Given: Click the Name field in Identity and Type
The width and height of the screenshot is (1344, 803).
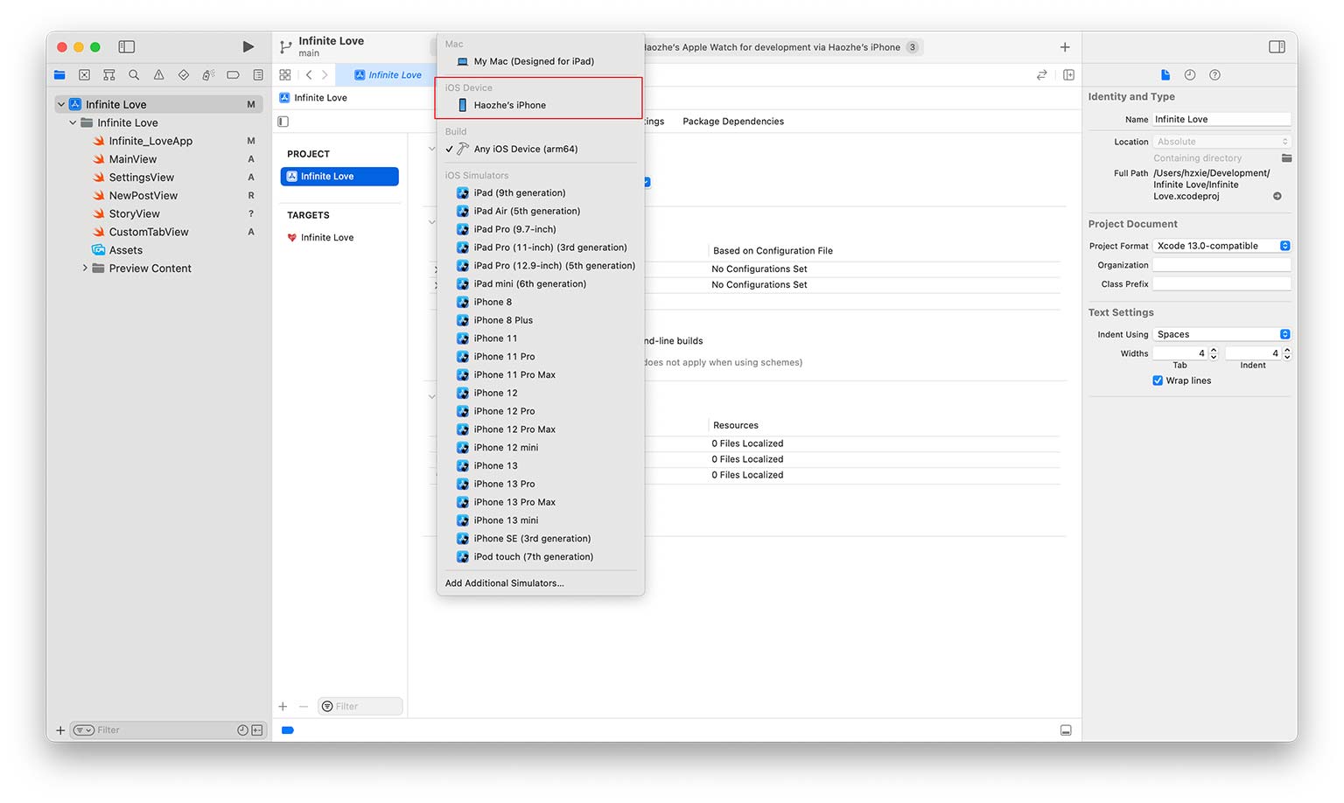Looking at the screenshot, I should 1221,119.
